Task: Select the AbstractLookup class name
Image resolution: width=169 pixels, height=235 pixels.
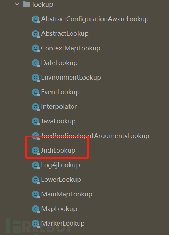Action: click(65, 34)
